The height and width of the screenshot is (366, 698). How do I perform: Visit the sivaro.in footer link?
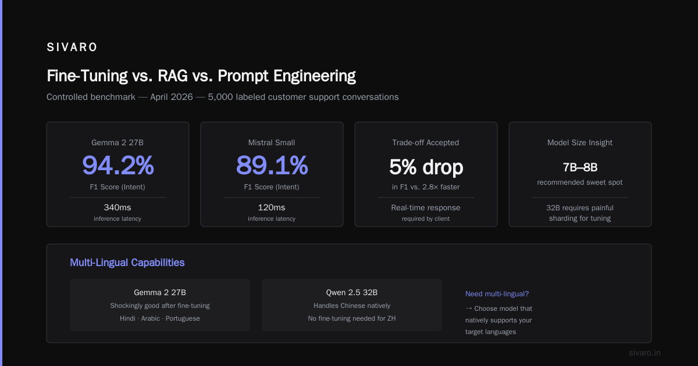pyautogui.click(x=644, y=353)
